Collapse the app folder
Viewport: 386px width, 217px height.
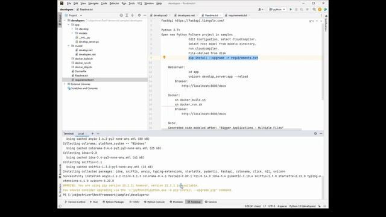click(69, 25)
